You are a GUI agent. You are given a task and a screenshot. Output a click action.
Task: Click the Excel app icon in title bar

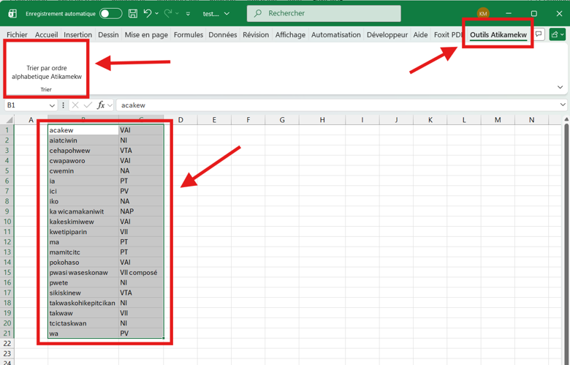[12, 13]
